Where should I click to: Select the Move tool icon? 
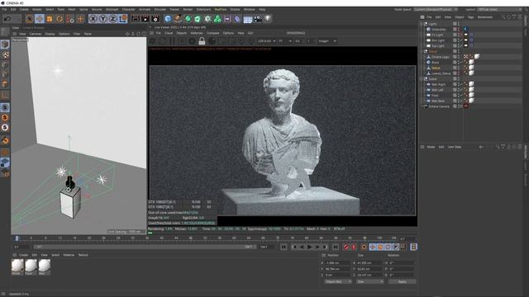(40, 19)
